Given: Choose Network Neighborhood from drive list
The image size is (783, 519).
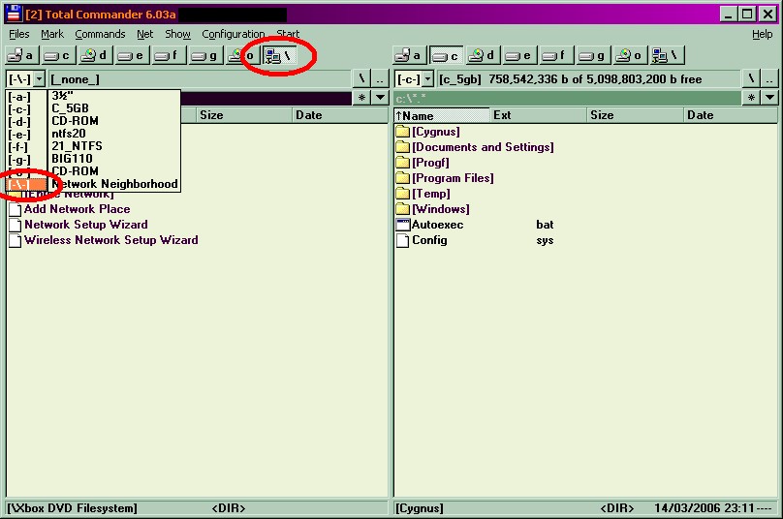Looking at the screenshot, I should pos(93,184).
